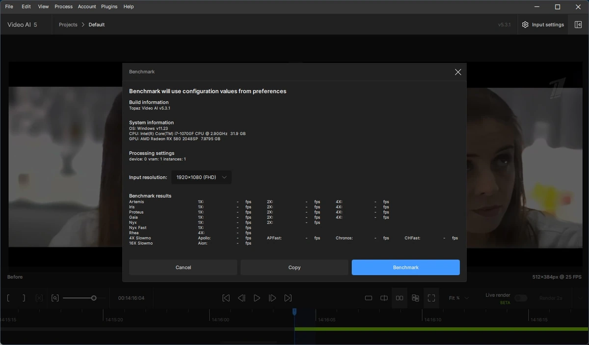This screenshot has width=589, height=345.
Task: Click the blue timeline playhead marker
Action: [294, 312]
